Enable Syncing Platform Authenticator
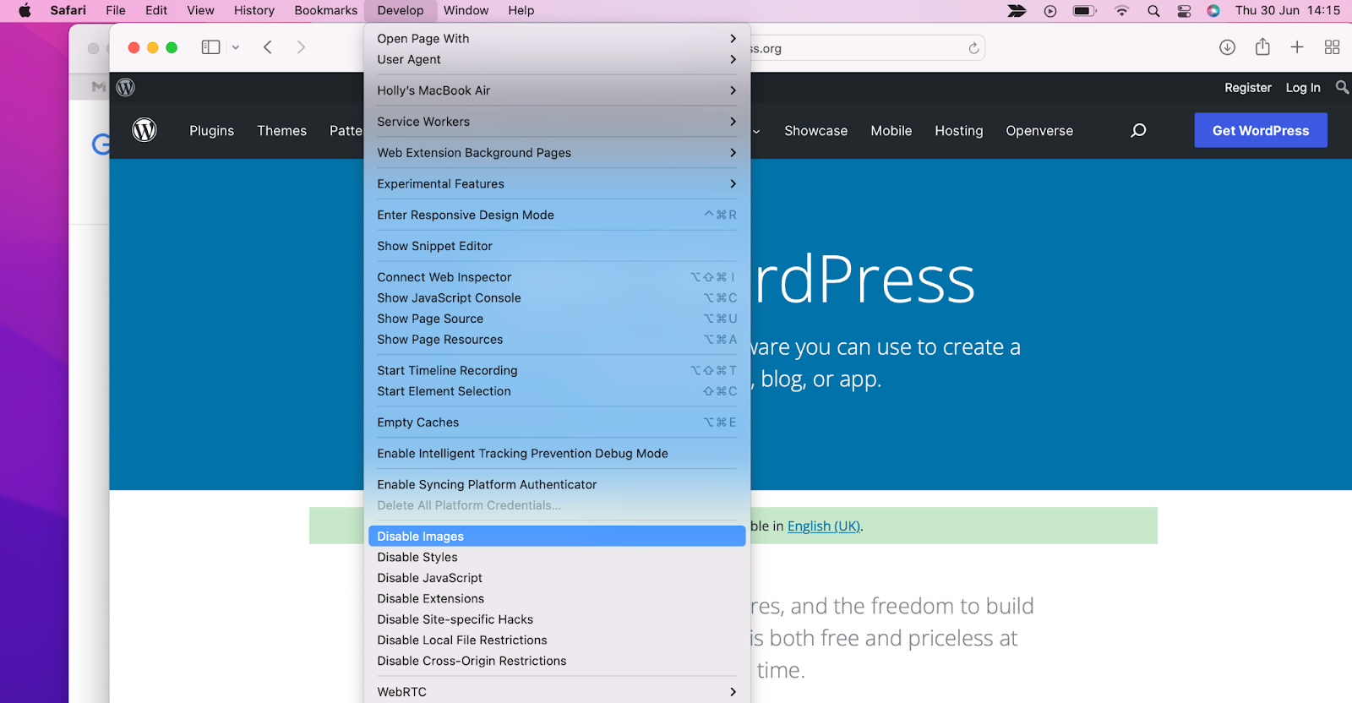The height and width of the screenshot is (703, 1352). click(x=557, y=485)
